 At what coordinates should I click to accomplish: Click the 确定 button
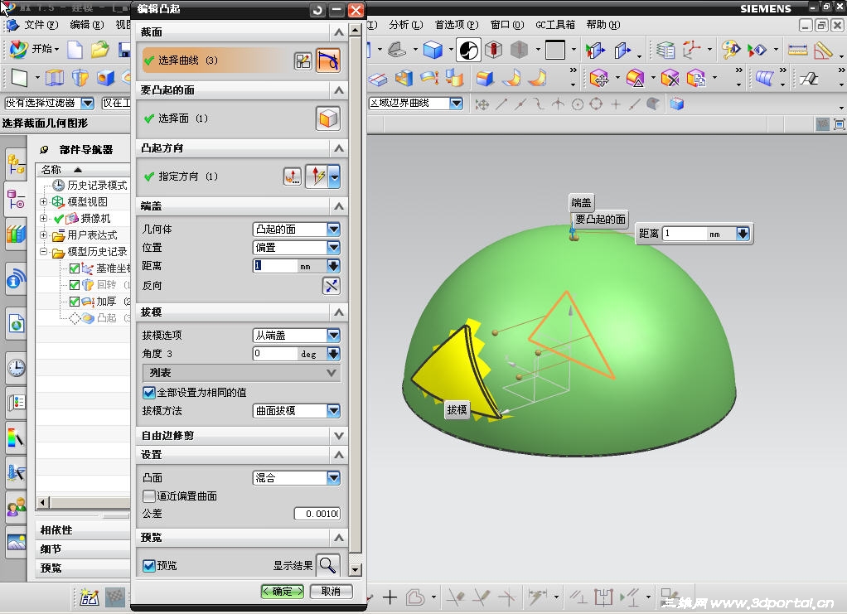pyautogui.click(x=283, y=592)
